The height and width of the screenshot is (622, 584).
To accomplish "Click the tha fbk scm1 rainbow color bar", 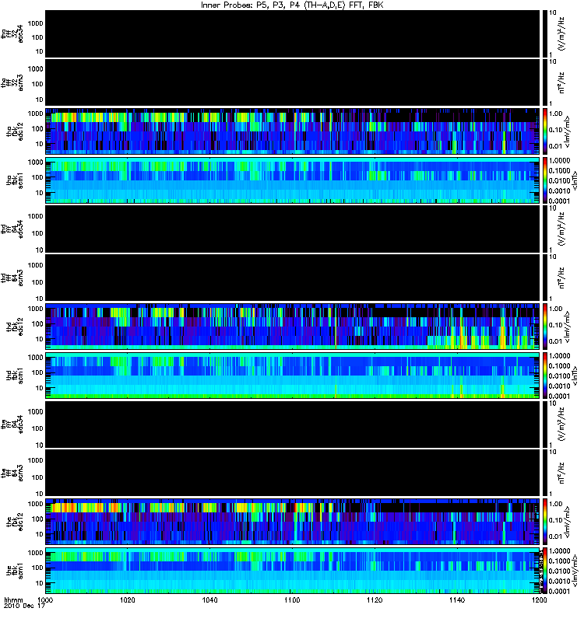I will (544, 180).
